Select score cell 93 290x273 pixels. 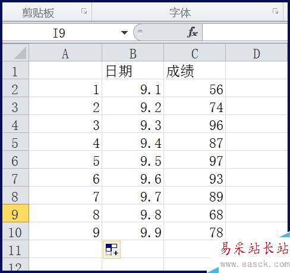[195, 178]
